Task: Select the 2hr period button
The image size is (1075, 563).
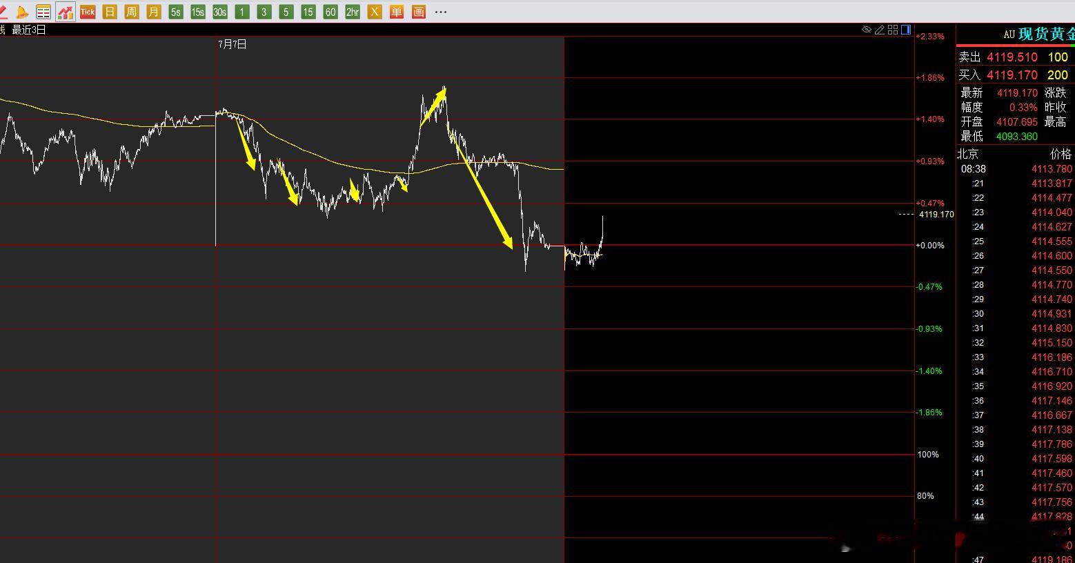Action: (353, 12)
